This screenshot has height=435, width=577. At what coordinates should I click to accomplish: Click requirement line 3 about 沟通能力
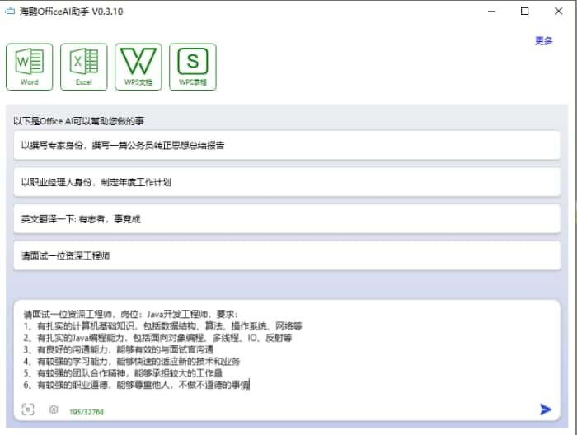pyautogui.click(x=119, y=349)
